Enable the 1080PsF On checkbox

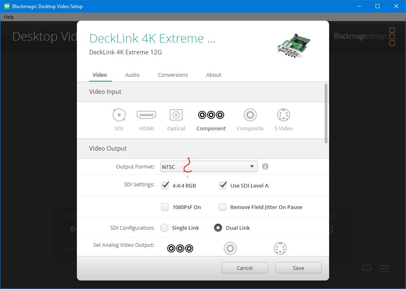[165, 207]
